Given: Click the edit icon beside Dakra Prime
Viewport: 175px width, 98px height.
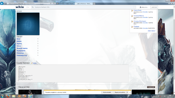Looking at the screenshot, I should (x=132, y=11).
